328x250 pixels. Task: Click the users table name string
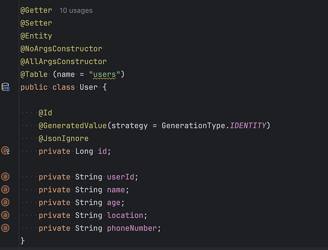[105, 74]
